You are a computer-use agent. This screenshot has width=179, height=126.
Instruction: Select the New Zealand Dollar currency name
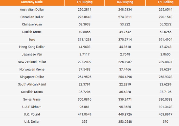(x=32, y=62)
